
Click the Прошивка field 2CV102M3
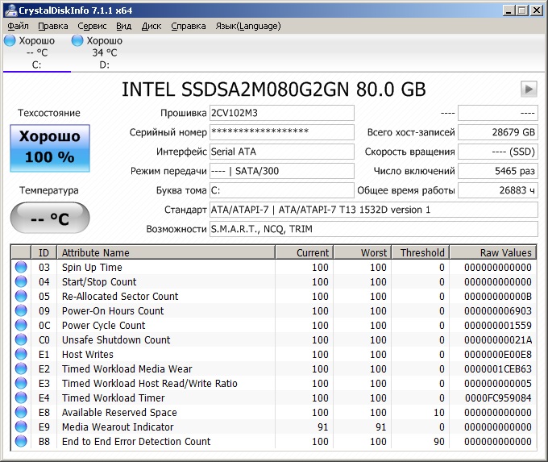[x=282, y=113]
